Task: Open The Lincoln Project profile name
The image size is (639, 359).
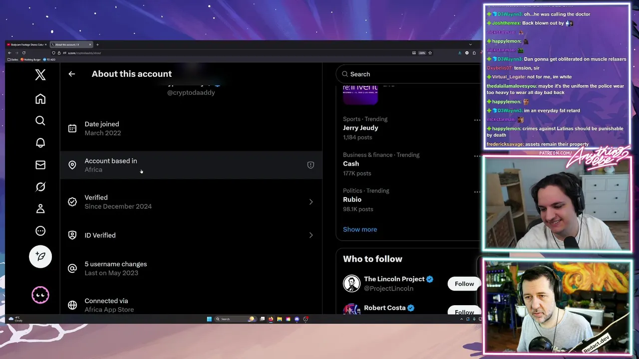Action: [x=394, y=279]
